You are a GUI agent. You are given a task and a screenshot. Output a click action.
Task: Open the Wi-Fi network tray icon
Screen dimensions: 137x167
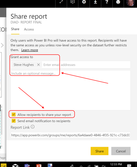pos(89,166)
